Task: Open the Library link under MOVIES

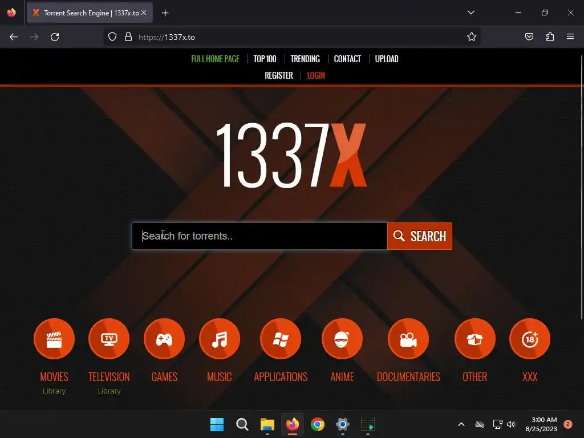Action: [x=54, y=391]
